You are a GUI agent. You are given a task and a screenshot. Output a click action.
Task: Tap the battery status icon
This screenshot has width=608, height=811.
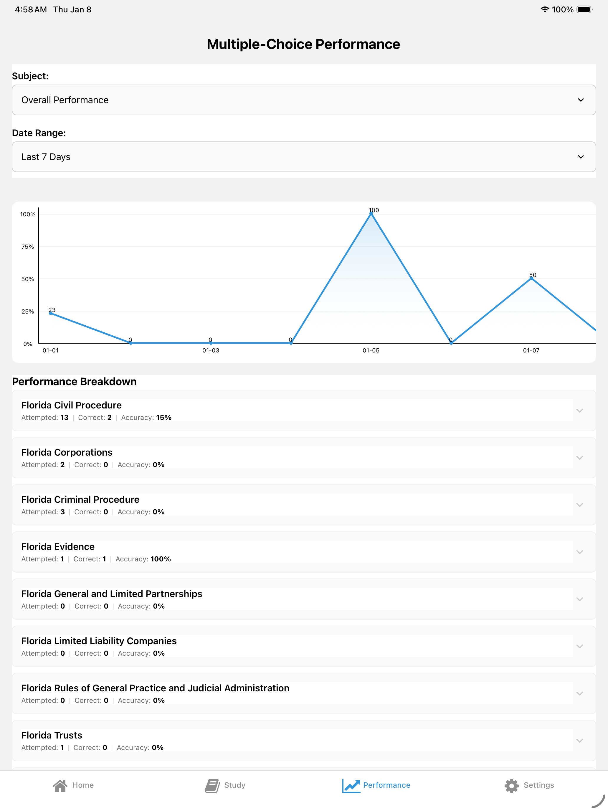pyautogui.click(x=584, y=9)
